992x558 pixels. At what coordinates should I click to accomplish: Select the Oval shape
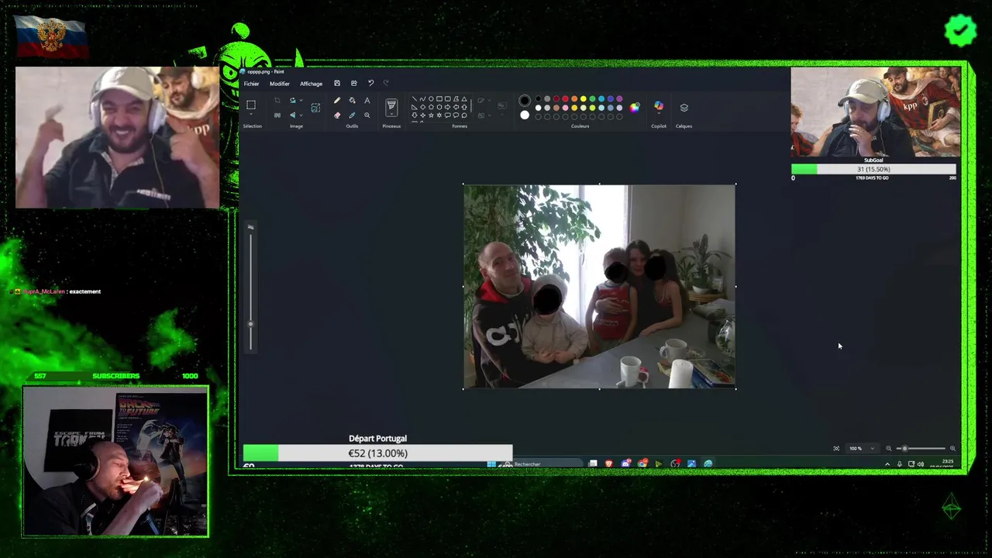pos(431,99)
